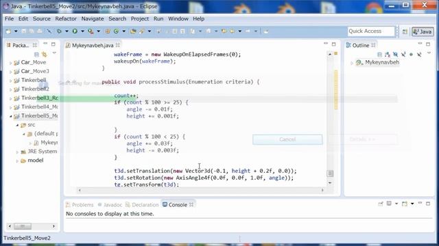Open Package Explorer view menu dropdown
The image size is (439, 246).
pos(54,53)
